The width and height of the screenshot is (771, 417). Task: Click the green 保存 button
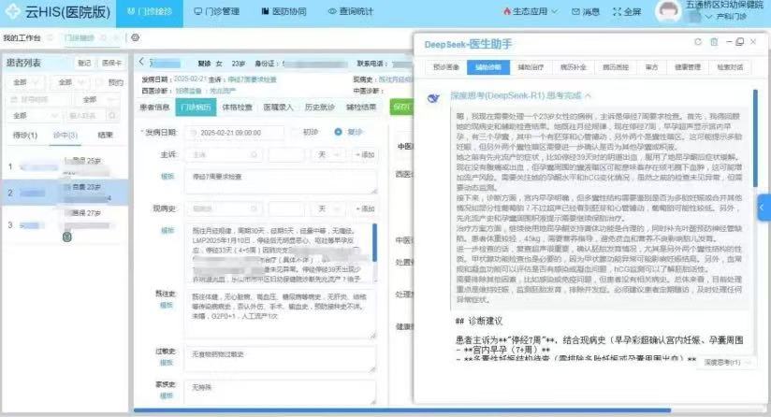tap(401, 108)
